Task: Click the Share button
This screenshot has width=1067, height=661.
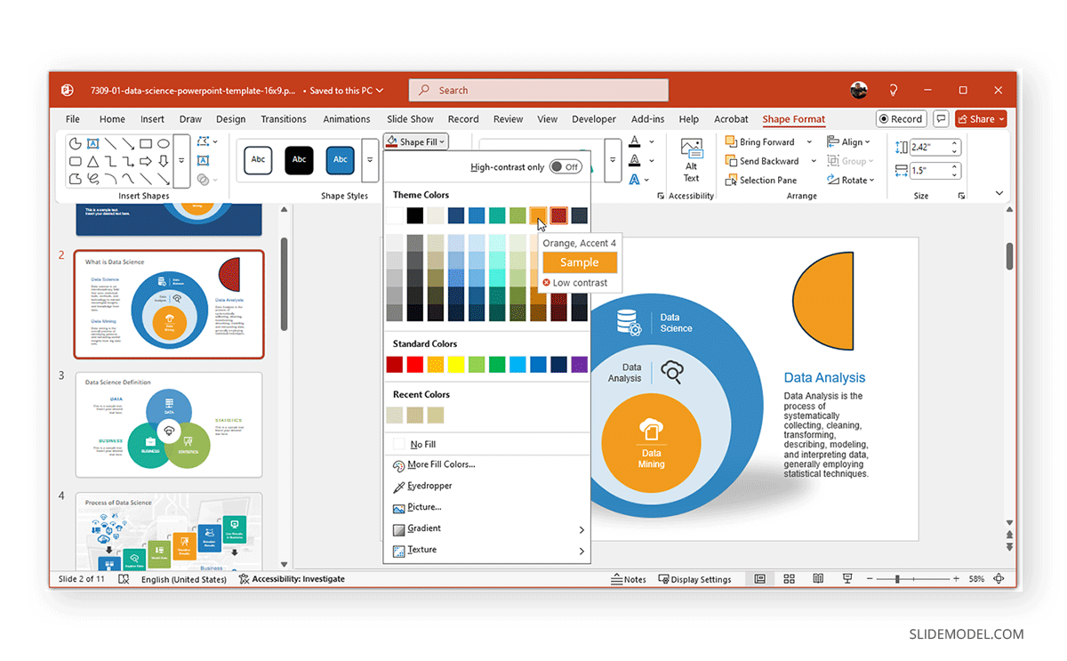Action: 981,118
